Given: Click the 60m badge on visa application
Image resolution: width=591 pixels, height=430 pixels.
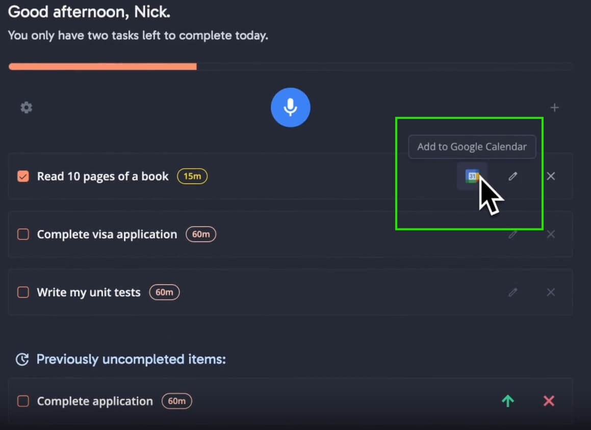Looking at the screenshot, I should pos(201,234).
